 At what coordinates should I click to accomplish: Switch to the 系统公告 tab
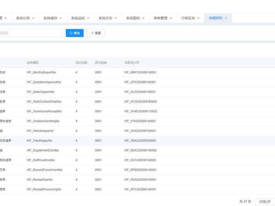point(23,18)
